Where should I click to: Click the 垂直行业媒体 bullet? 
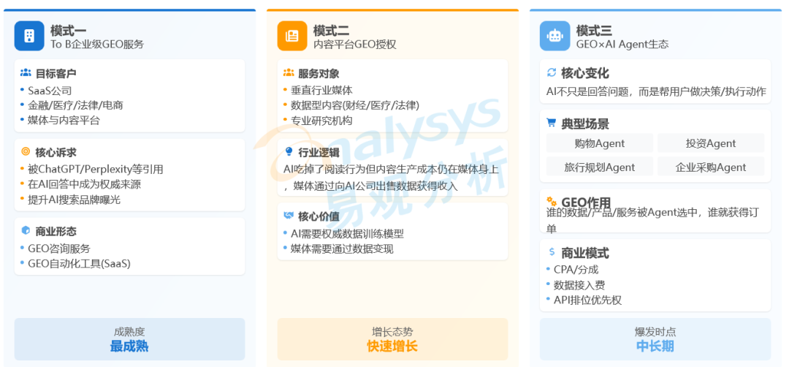[x=321, y=91]
